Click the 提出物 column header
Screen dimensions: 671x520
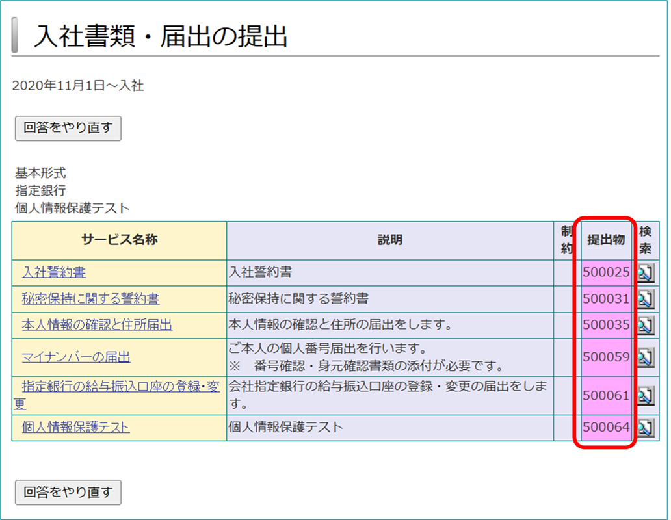pos(606,239)
